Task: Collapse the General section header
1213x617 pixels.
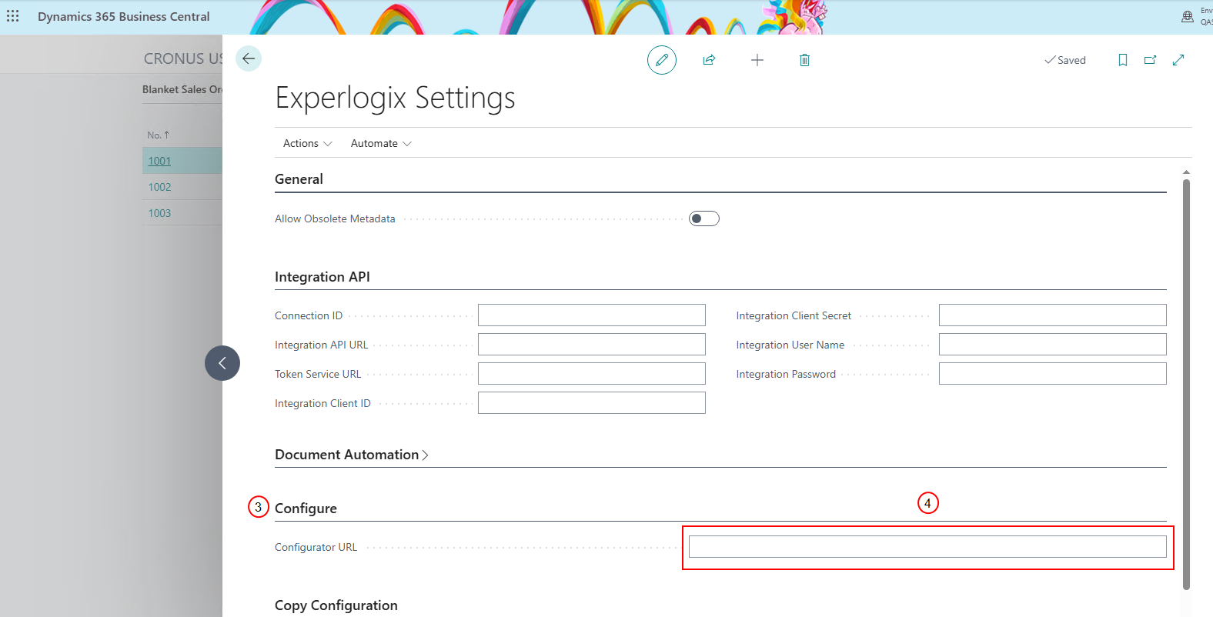Action: pyautogui.click(x=299, y=179)
